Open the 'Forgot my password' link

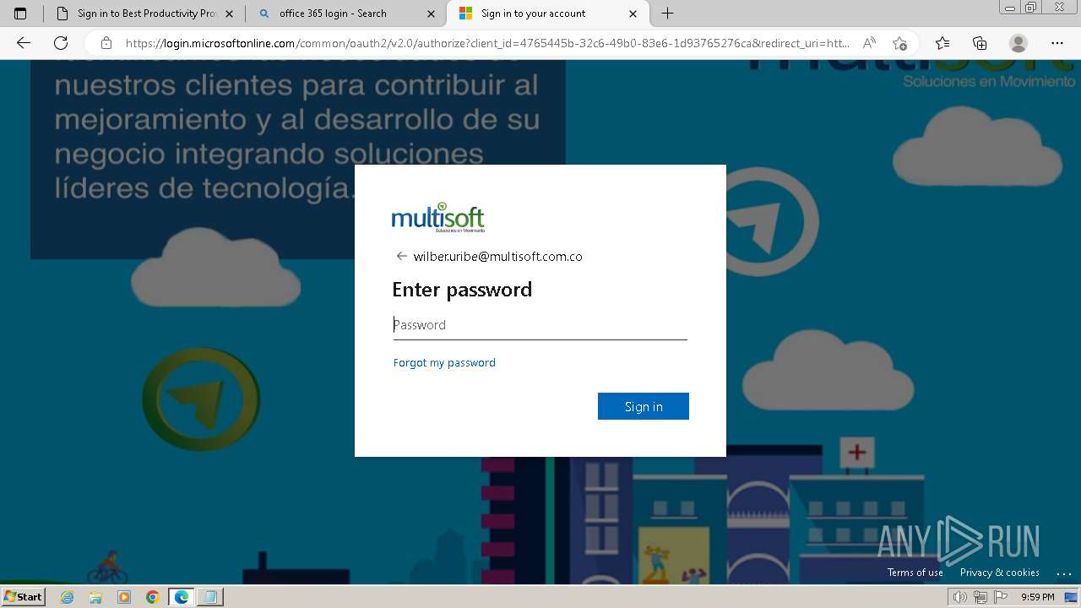444,363
